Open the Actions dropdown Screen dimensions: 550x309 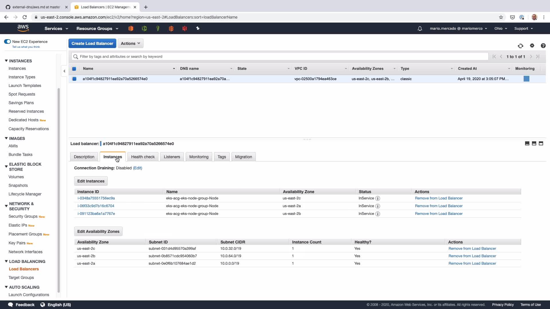130,43
